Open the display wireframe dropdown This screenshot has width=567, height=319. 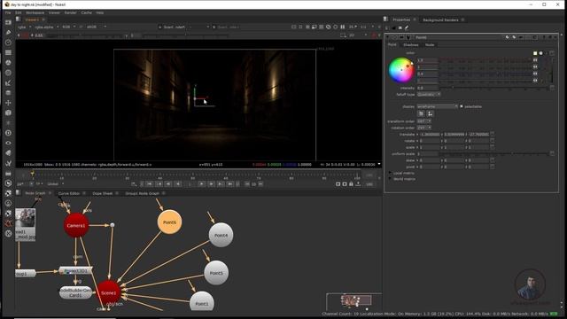[438, 106]
